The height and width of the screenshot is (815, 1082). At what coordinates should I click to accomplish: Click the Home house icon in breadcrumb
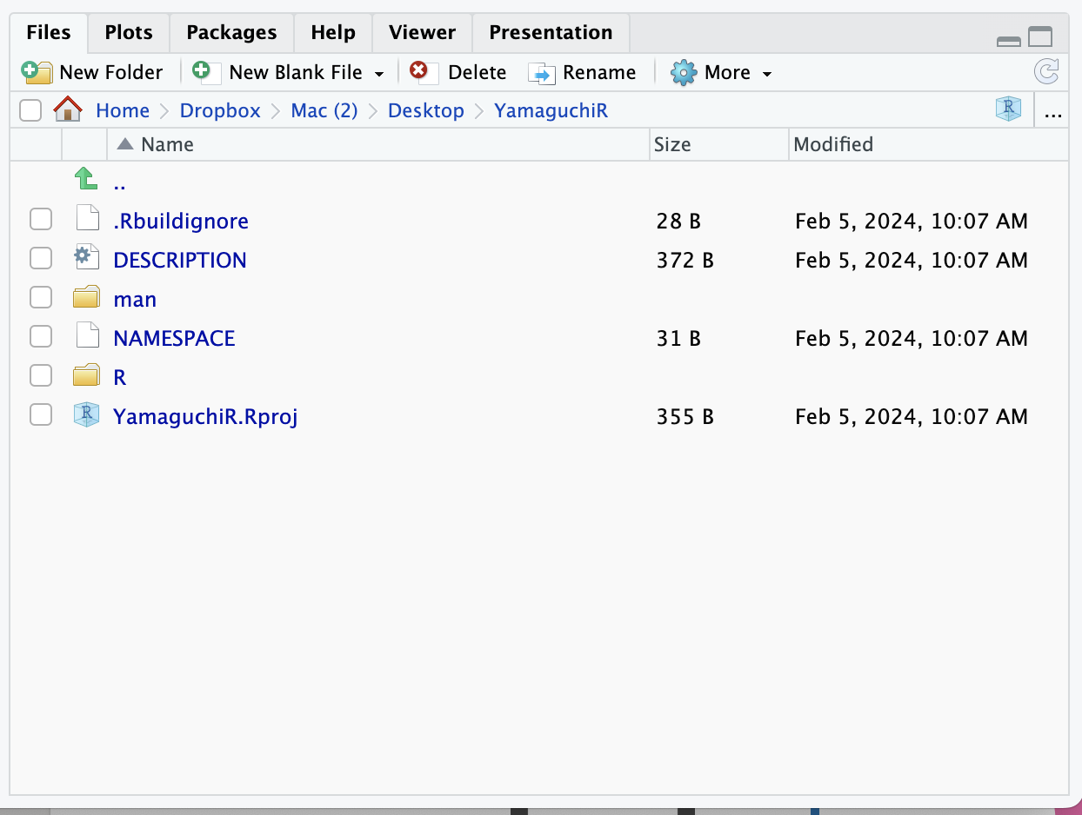pyautogui.click(x=68, y=110)
